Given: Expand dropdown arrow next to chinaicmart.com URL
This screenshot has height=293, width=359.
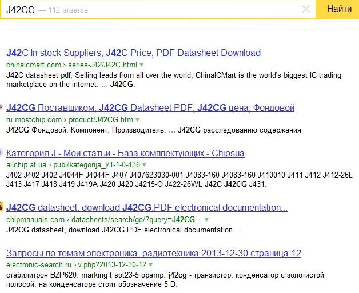Looking at the screenshot, I should (x=142, y=65).
